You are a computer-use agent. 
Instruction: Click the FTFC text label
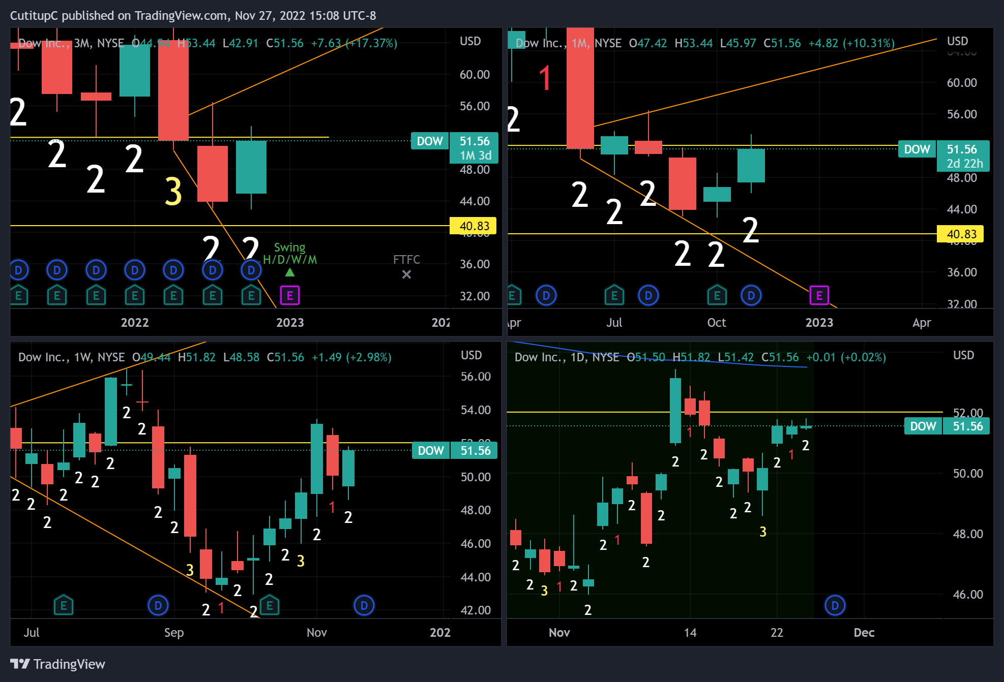(406, 260)
